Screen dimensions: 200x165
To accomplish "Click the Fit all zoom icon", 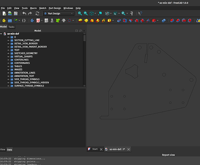I will (80, 14).
